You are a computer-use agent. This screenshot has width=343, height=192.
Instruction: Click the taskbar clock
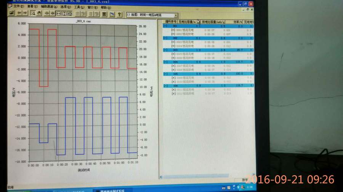click(250, 187)
